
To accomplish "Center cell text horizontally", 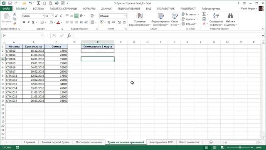I will (x=71, y=22).
